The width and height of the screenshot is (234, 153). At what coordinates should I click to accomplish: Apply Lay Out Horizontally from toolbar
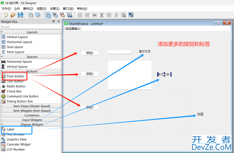[x=80, y=15]
